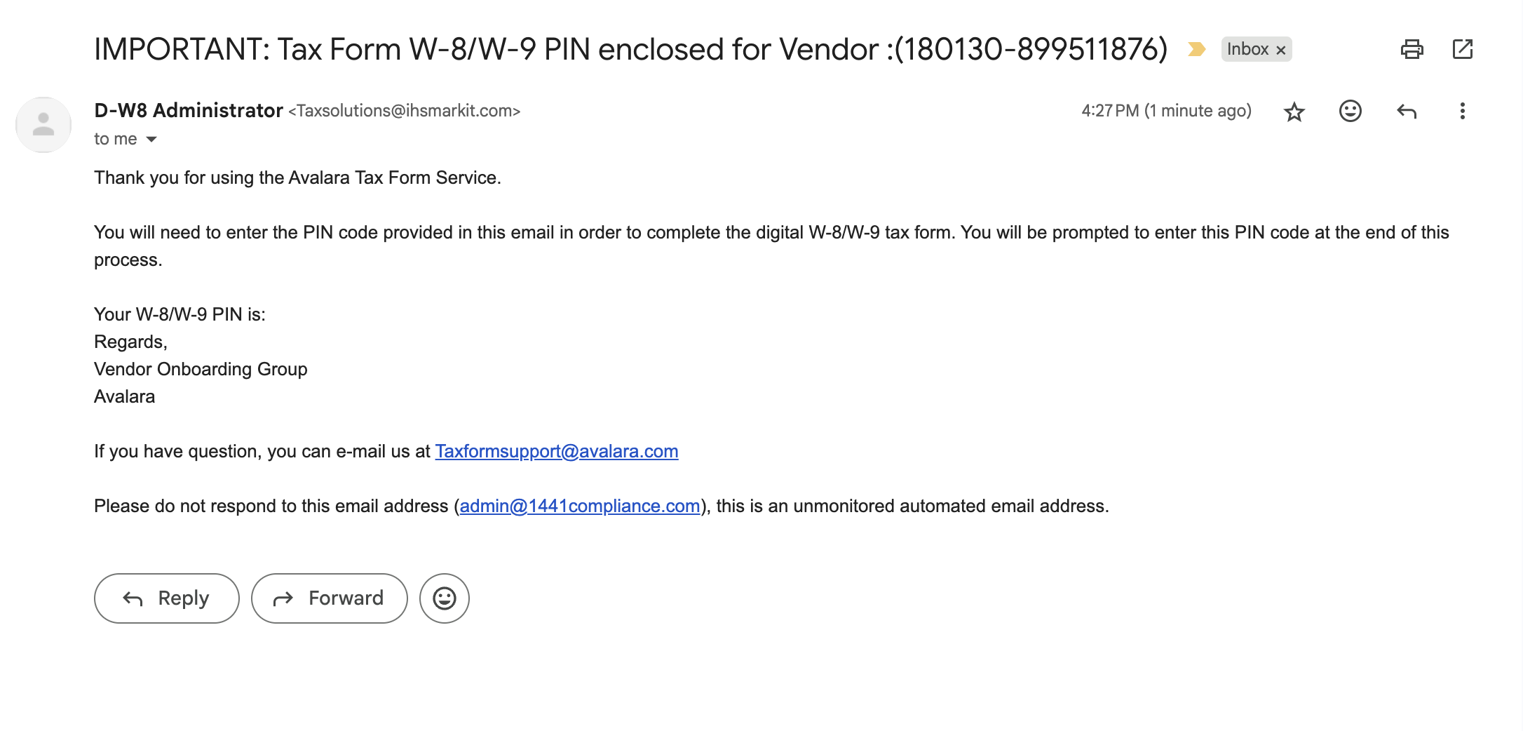Click the email subject line heading

click(630, 49)
